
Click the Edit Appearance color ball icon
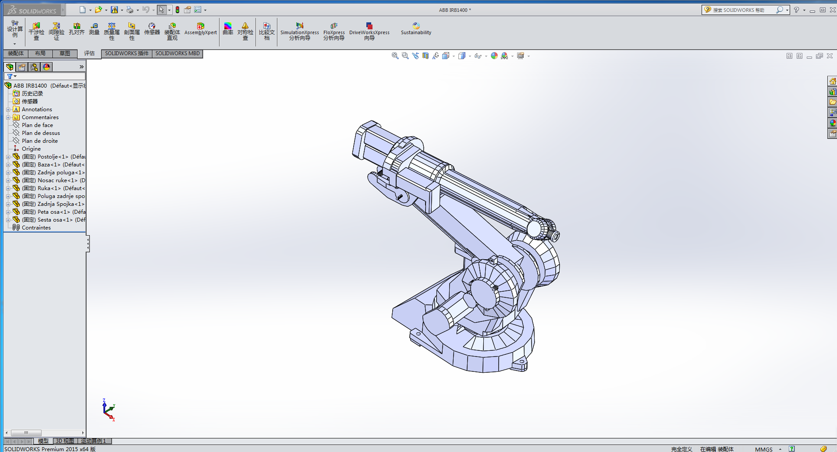click(494, 56)
